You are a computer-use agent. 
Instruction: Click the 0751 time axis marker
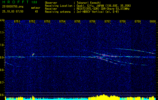[17, 21]
